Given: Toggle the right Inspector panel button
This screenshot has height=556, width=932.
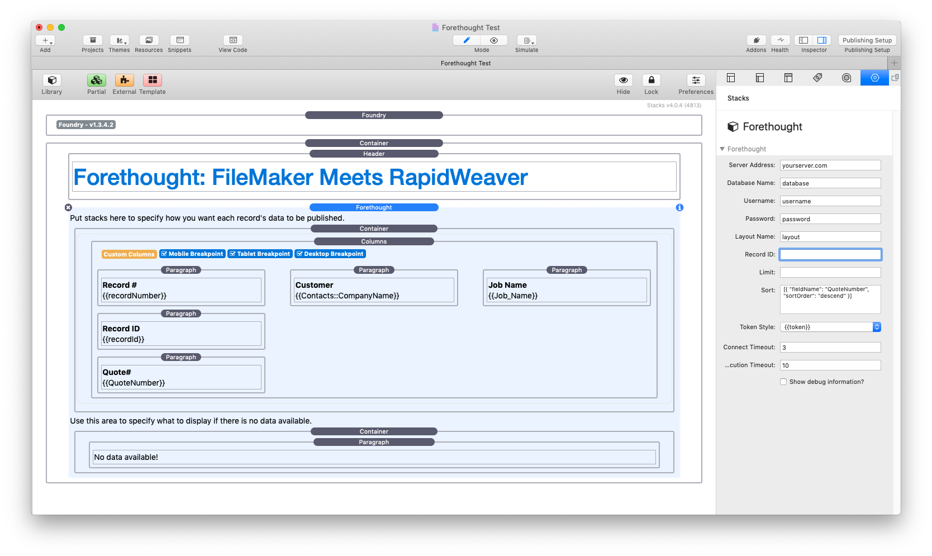Looking at the screenshot, I should click(822, 40).
